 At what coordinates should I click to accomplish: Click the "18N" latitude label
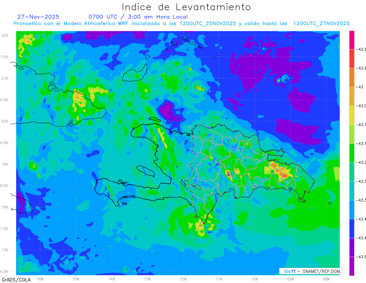pos(5,207)
